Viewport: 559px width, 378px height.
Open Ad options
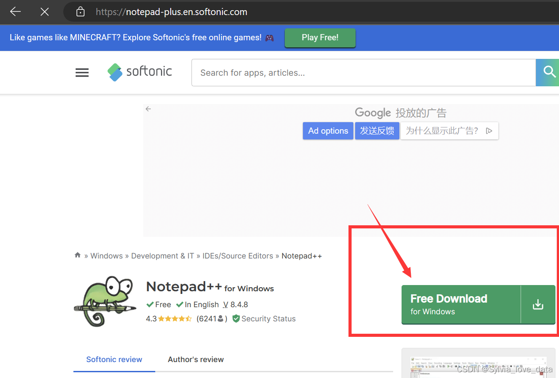(328, 131)
